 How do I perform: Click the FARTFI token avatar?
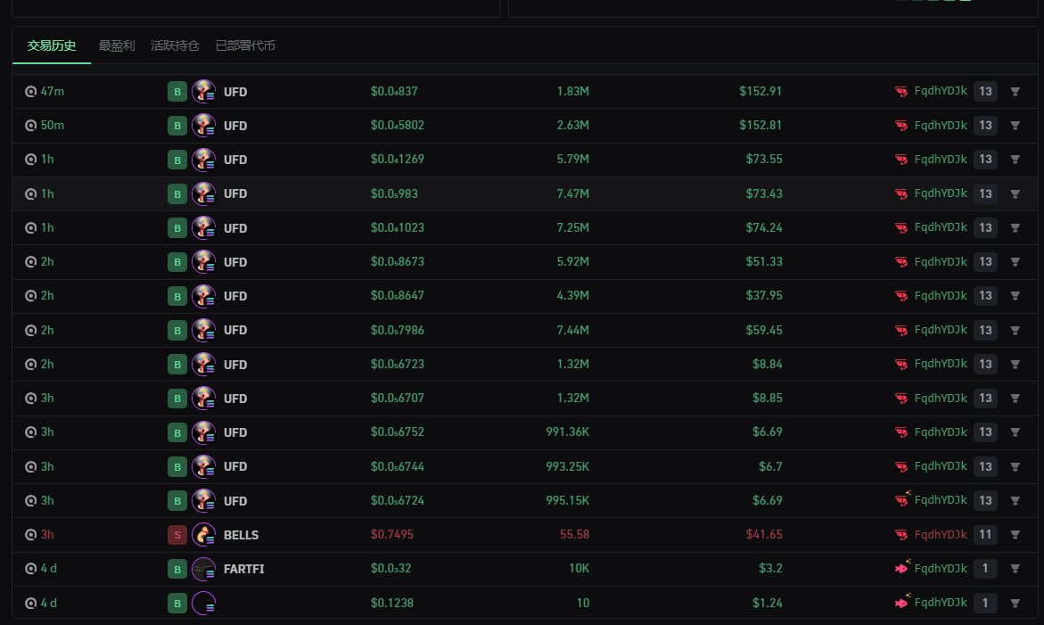coord(204,569)
